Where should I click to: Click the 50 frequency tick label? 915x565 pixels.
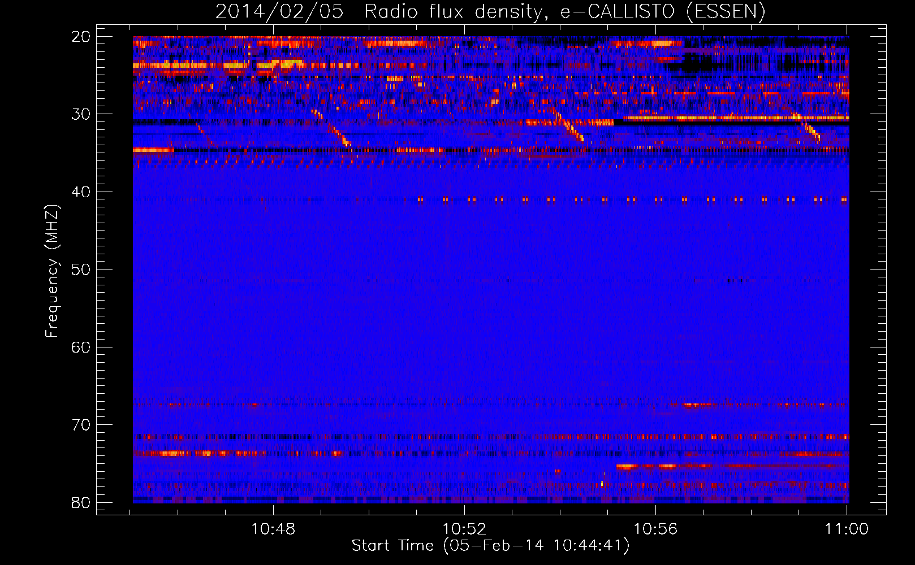81,270
